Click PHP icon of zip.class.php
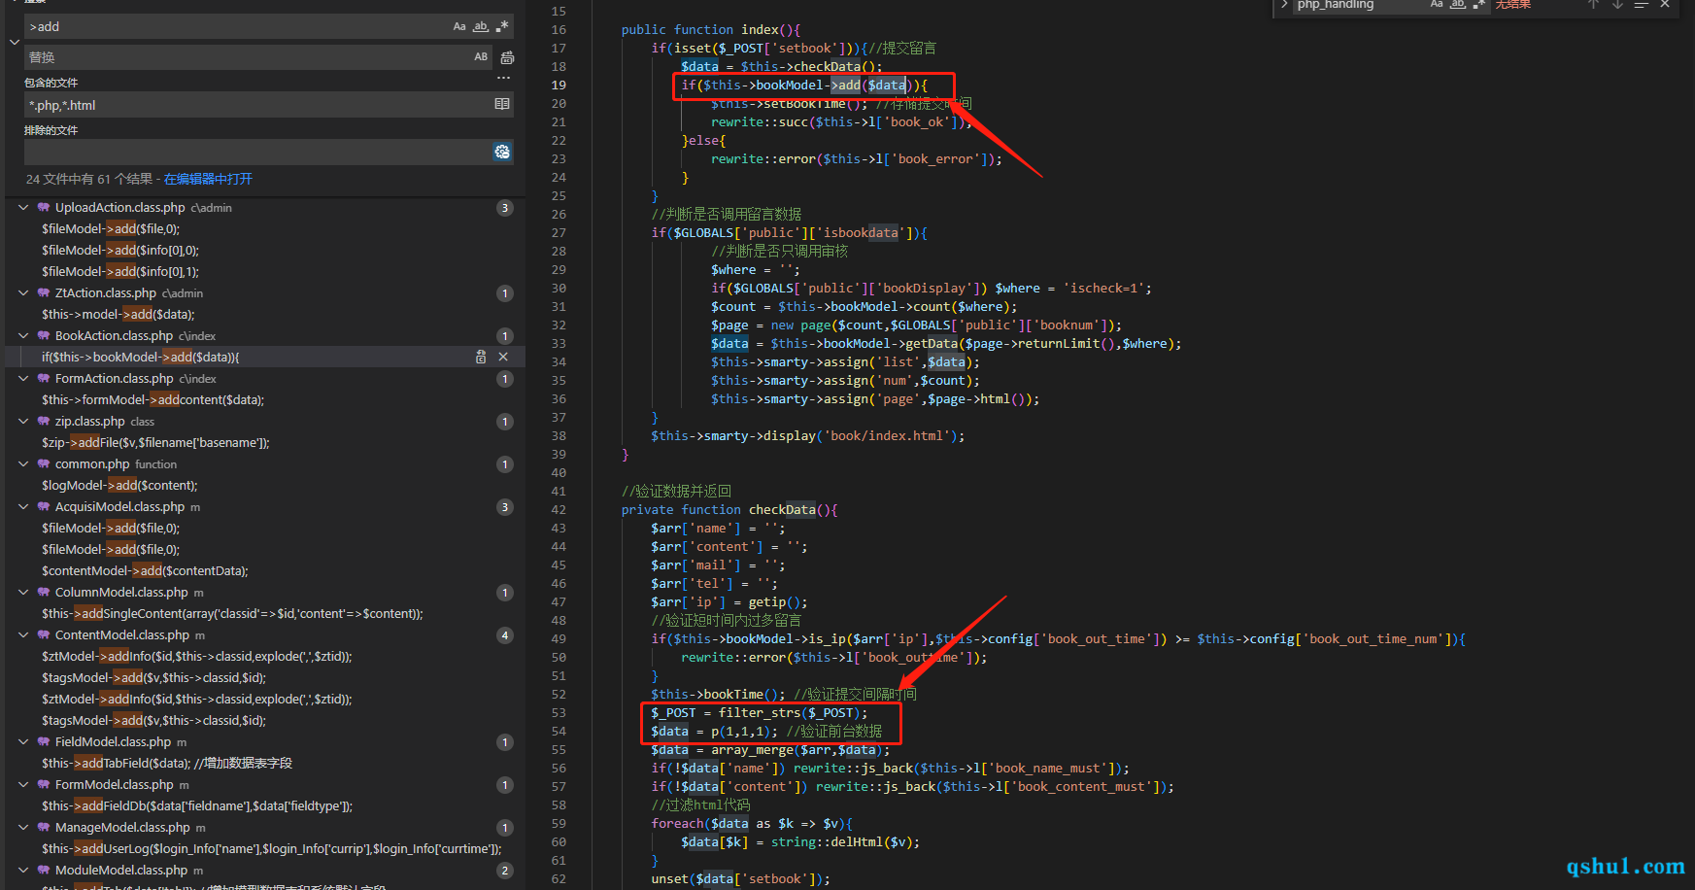 [x=44, y=422]
